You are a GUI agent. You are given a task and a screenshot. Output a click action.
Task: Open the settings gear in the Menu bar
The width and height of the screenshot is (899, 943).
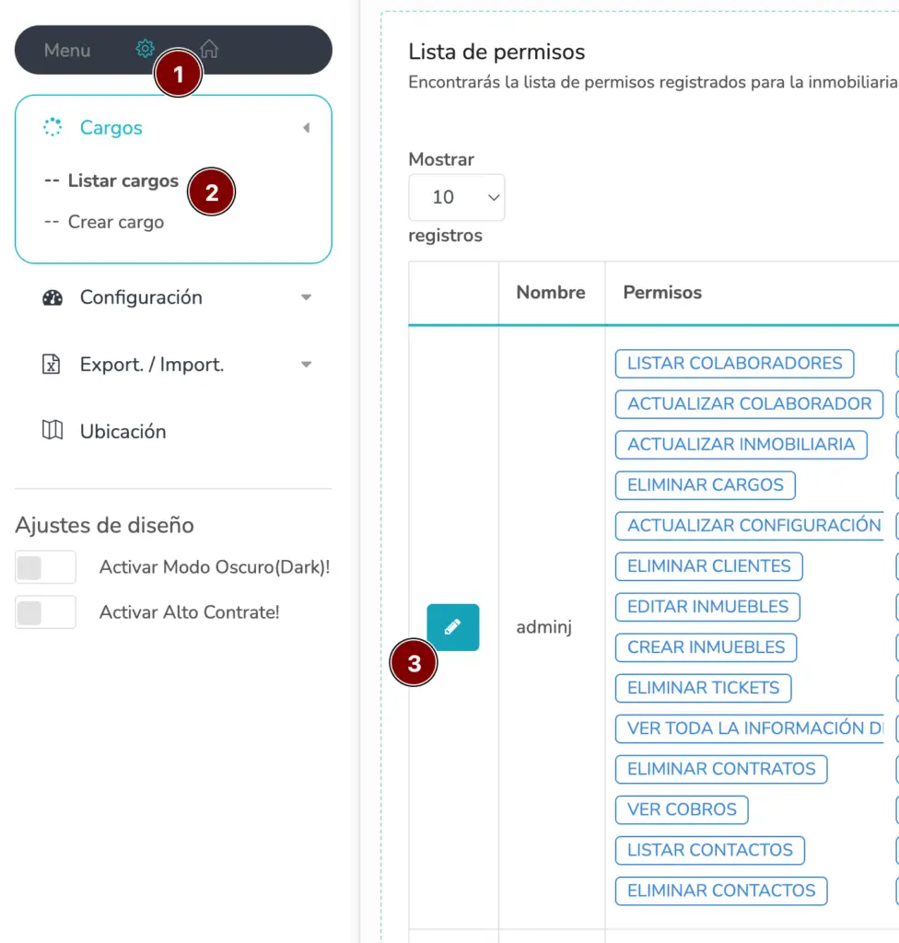point(145,48)
